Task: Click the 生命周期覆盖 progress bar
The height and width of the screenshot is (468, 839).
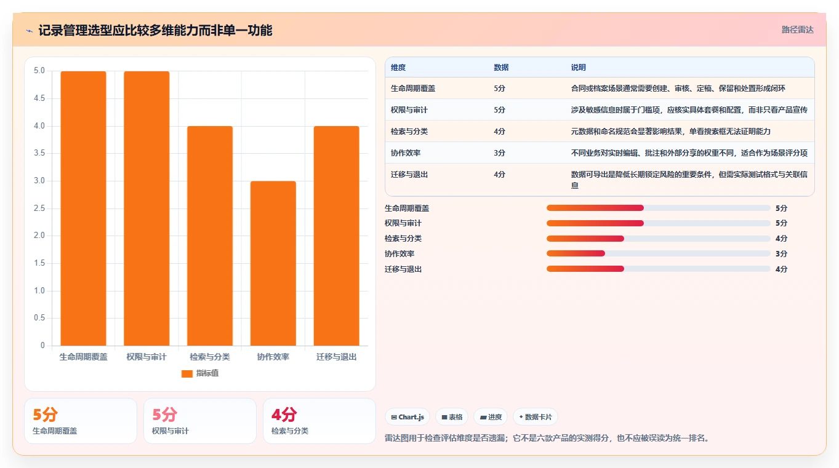Action: coord(658,208)
